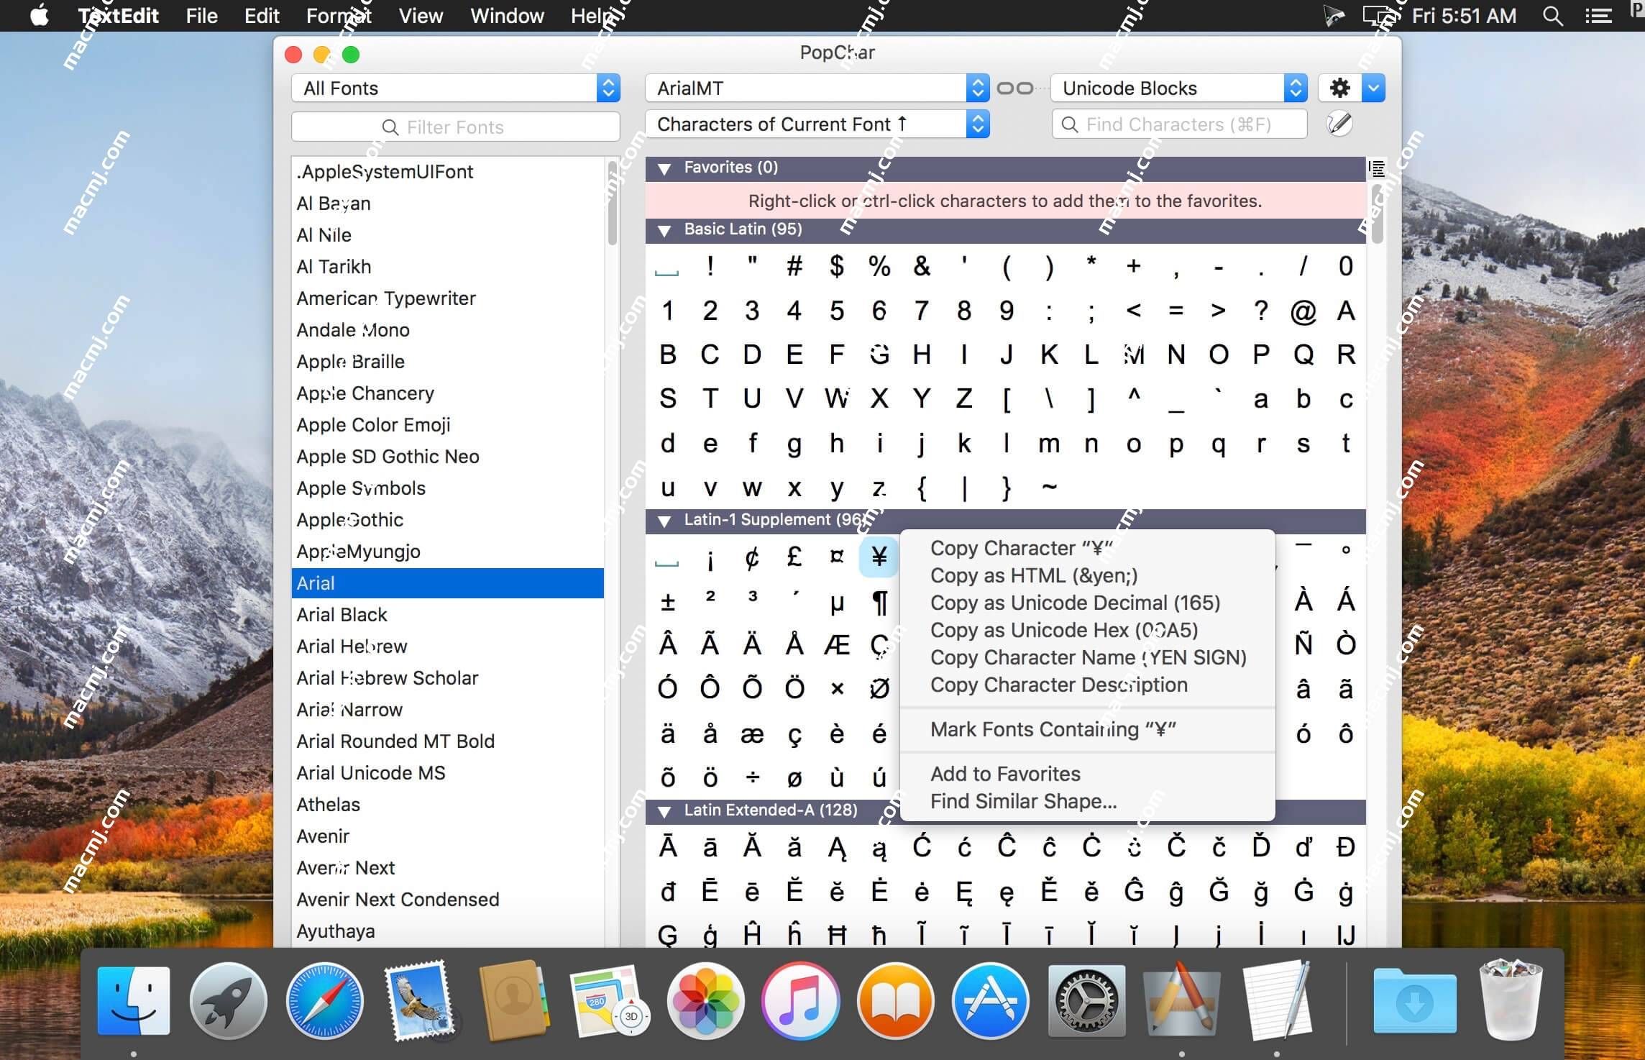
Task: Select 'Copy Character Name (YEN SIGN)'
Action: [1088, 657]
